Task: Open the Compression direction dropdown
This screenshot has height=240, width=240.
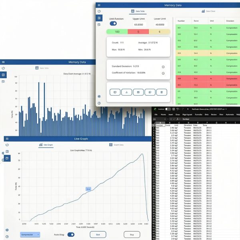Action: (30, 235)
